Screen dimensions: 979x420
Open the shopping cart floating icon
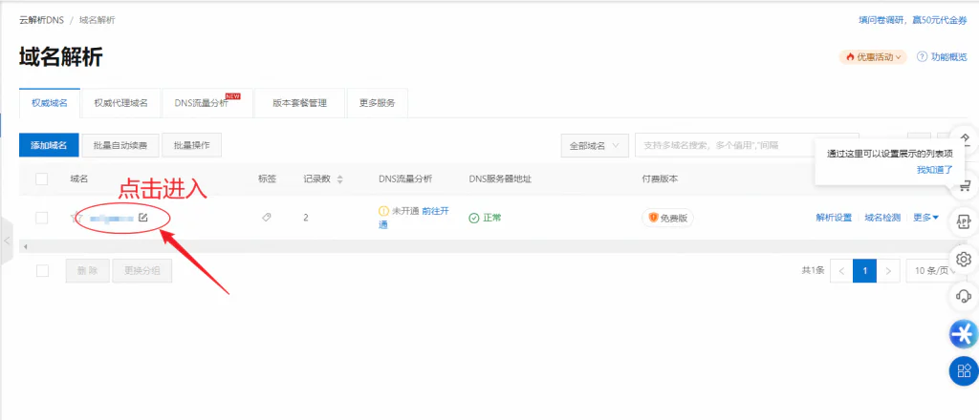pyautogui.click(x=964, y=184)
